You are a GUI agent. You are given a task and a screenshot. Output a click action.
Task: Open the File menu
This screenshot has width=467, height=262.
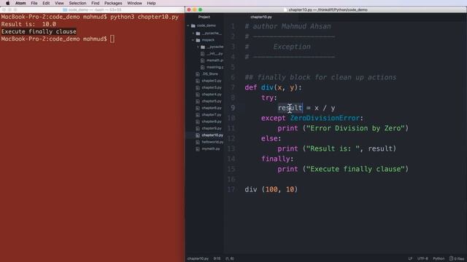34,3
